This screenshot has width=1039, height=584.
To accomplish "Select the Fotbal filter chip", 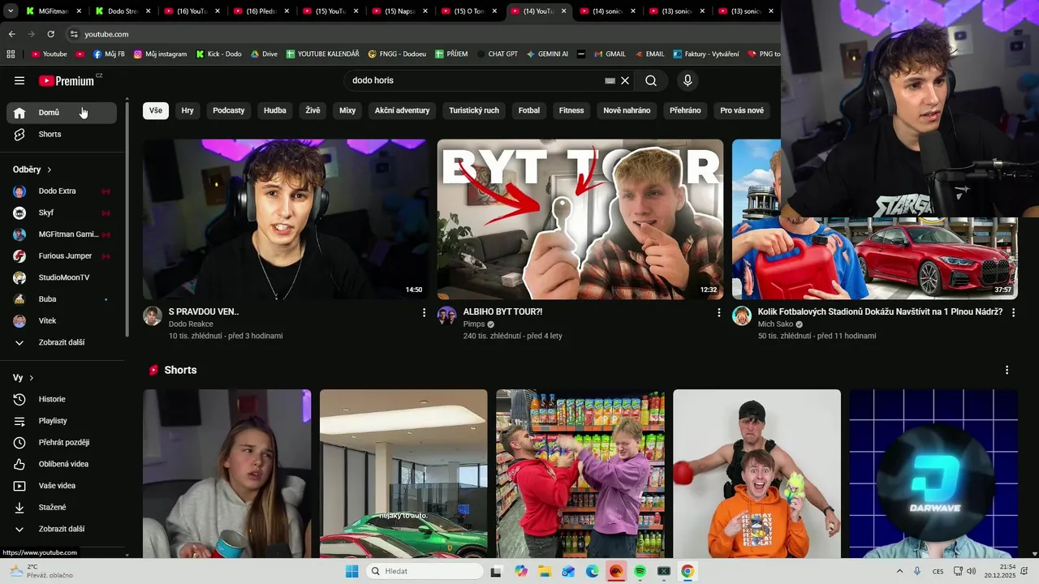I will click(x=529, y=110).
